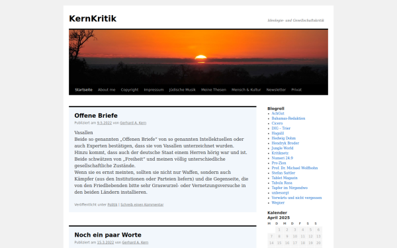This screenshot has width=397, height=248.
Task: Open the KernKritik site title link
Action: coord(93,19)
